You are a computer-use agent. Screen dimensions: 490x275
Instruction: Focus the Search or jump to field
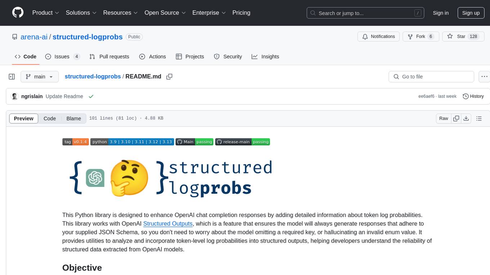[365, 13]
